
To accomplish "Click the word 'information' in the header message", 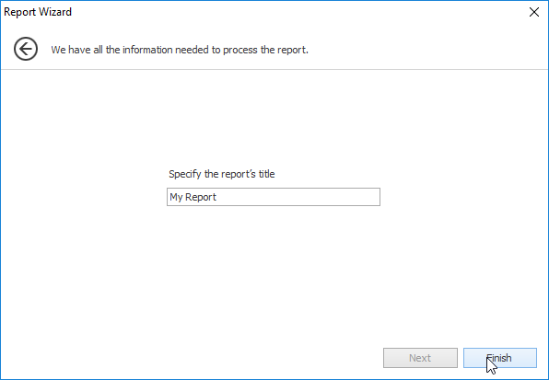I will (x=148, y=50).
